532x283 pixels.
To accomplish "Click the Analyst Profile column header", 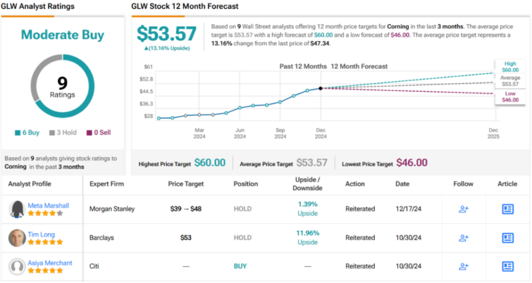I will [29, 184].
